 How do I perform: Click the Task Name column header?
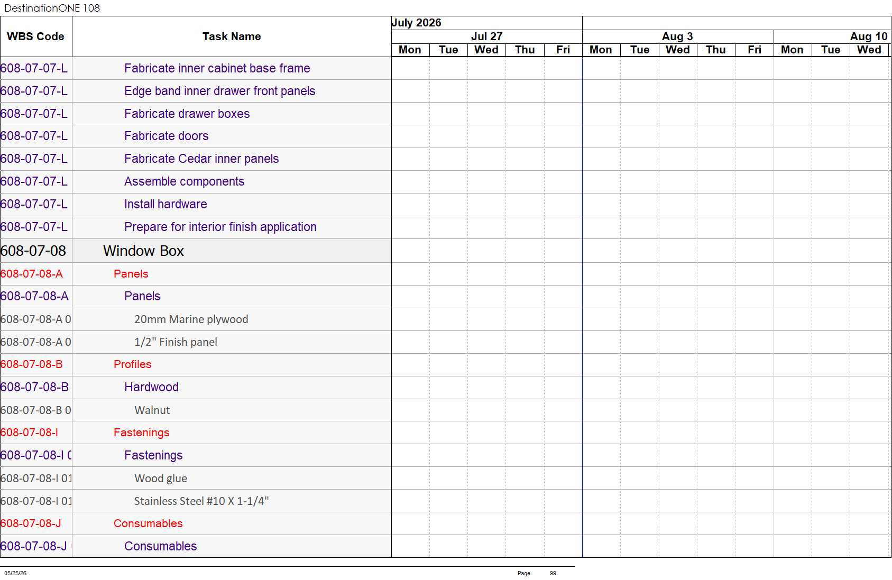(232, 36)
